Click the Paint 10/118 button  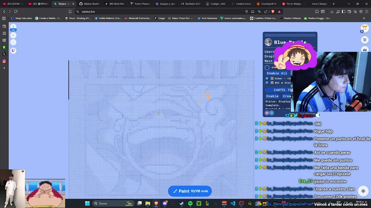click(x=190, y=191)
